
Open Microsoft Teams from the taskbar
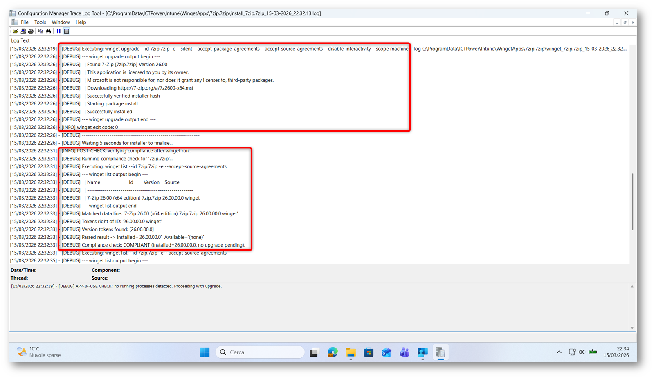click(405, 352)
